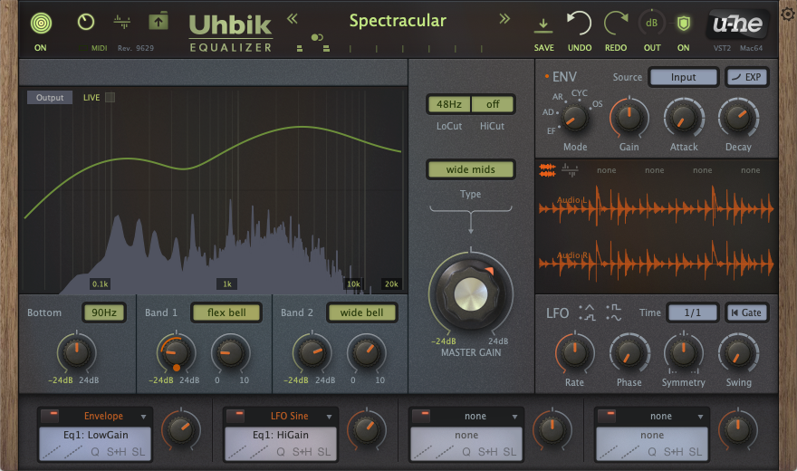The width and height of the screenshot is (797, 471).
Task: Click the LFO Symmetry knob
Action: [683, 353]
